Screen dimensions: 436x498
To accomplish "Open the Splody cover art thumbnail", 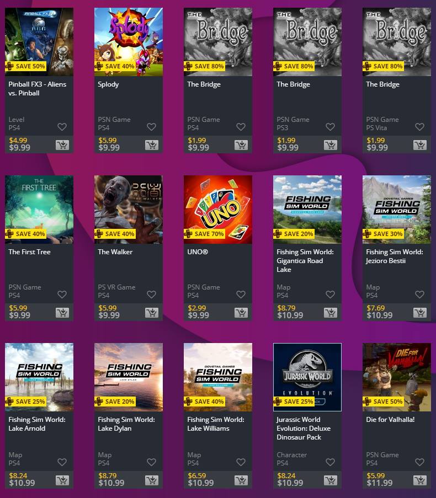I will click(129, 42).
